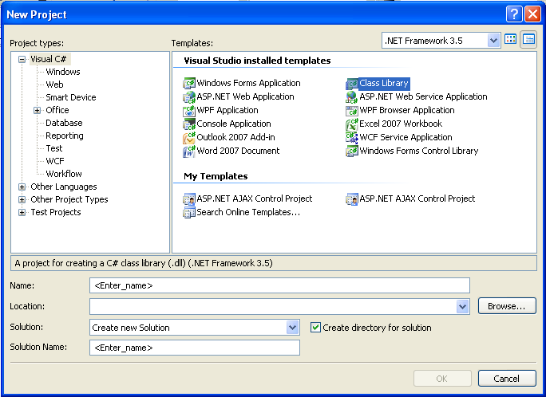
Task: Click inside the Location text field
Action: point(273,306)
